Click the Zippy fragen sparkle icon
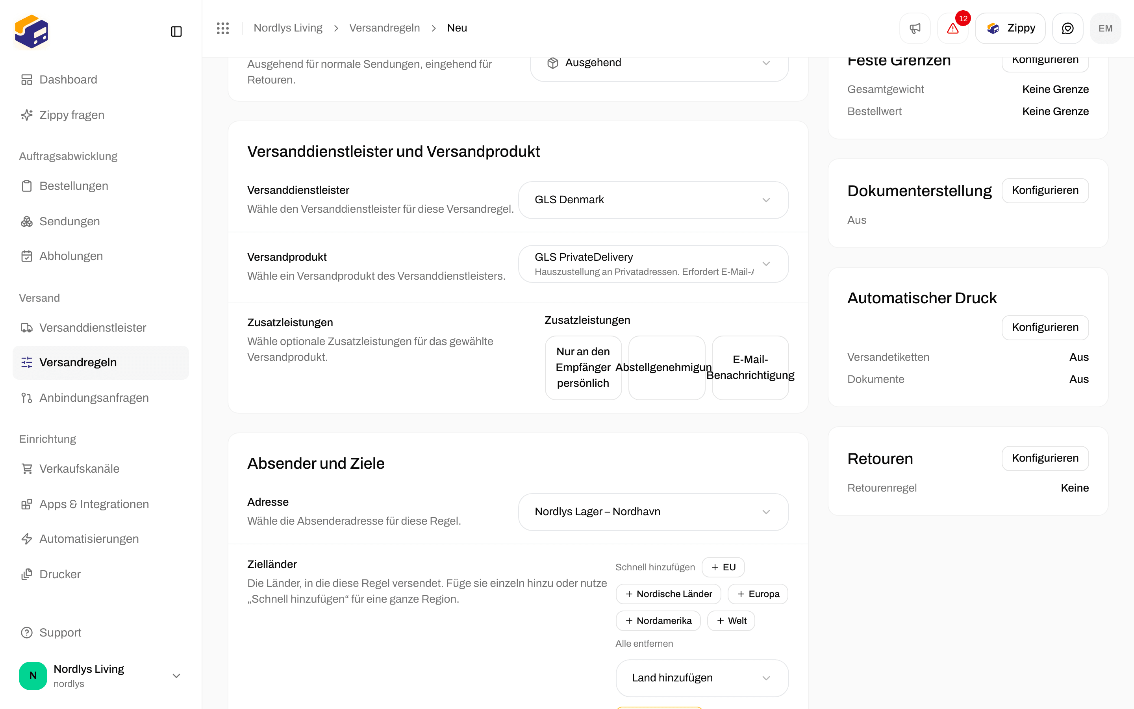This screenshot has height=709, width=1134. click(27, 115)
